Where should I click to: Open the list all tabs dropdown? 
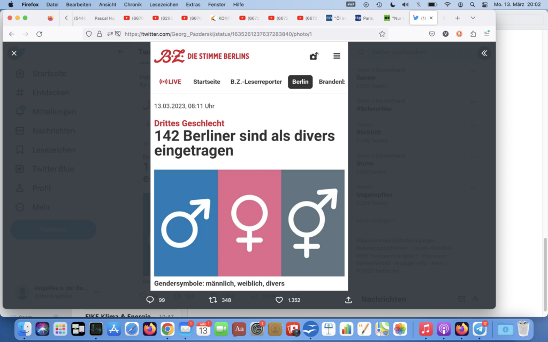[473, 18]
